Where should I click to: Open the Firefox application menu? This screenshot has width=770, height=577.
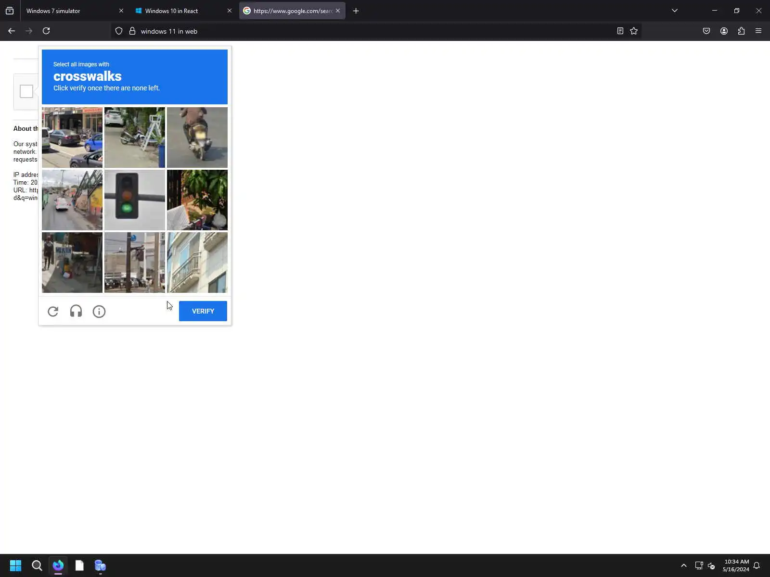758,31
